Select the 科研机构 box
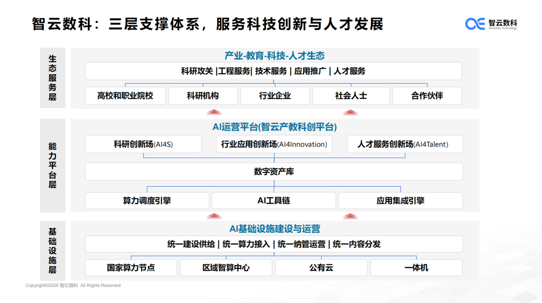Viewport: 542px width, 303px height. point(203,96)
